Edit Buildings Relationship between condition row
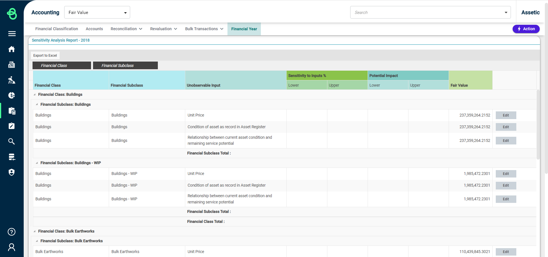This screenshot has width=548, height=257. pyautogui.click(x=506, y=141)
